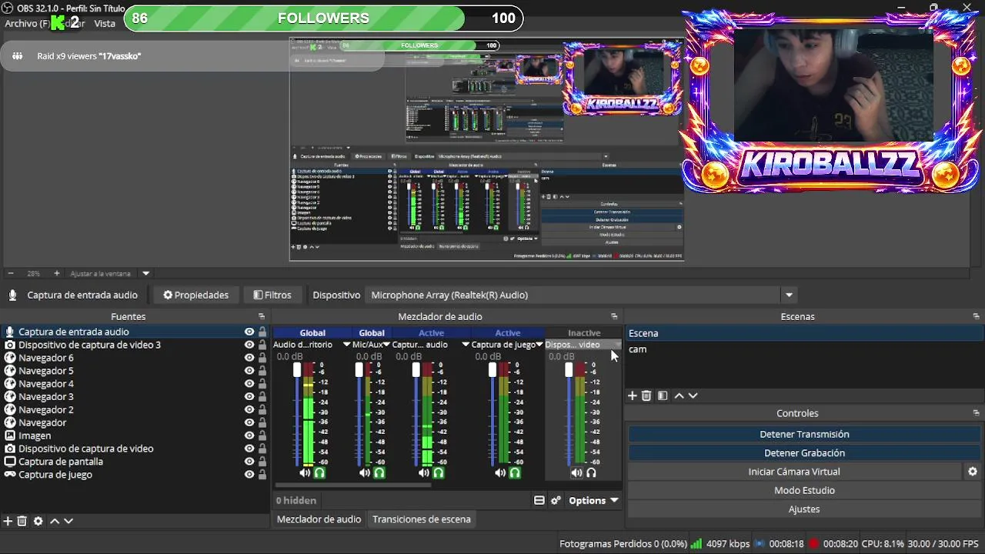
Task: Delete the selected scene with the Escenas trash icon
Action: [646, 395]
